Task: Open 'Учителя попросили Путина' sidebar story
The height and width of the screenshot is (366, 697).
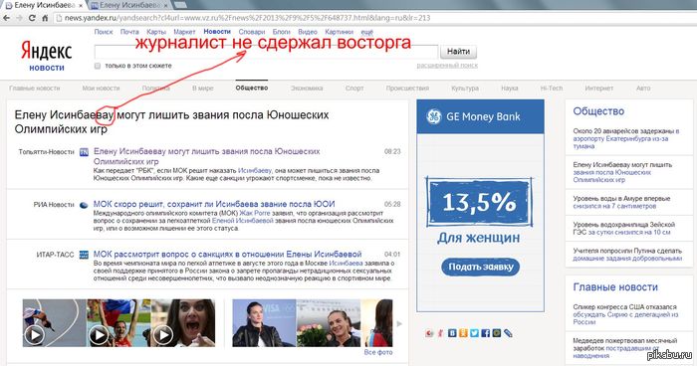Action: [627, 255]
